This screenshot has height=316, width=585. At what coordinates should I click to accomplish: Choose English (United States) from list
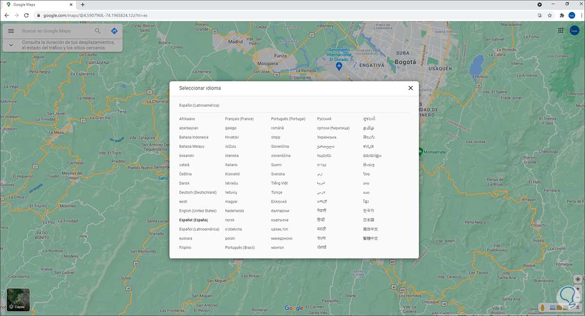click(x=197, y=211)
